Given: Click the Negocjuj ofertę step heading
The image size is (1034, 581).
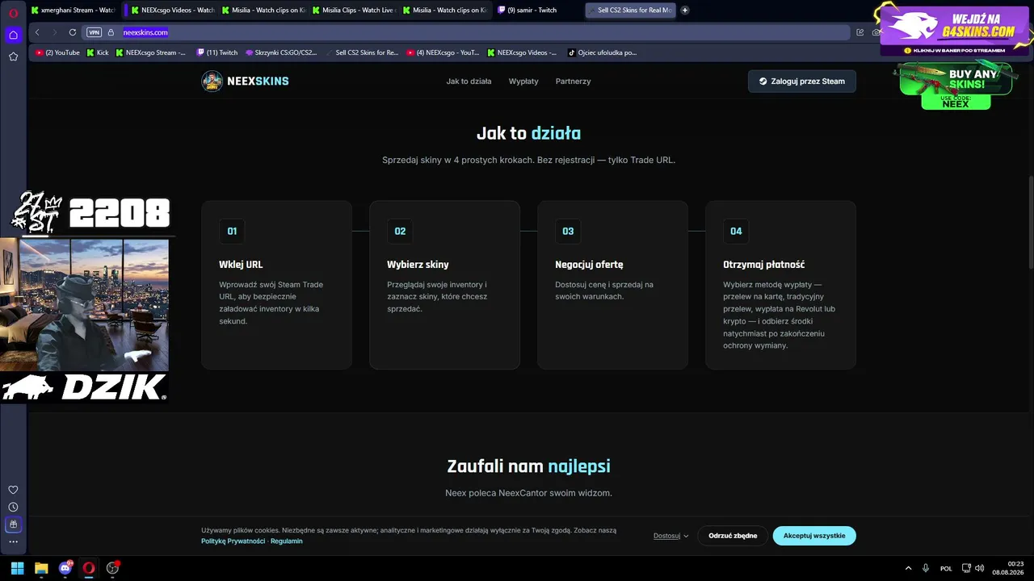Looking at the screenshot, I should 589,265.
